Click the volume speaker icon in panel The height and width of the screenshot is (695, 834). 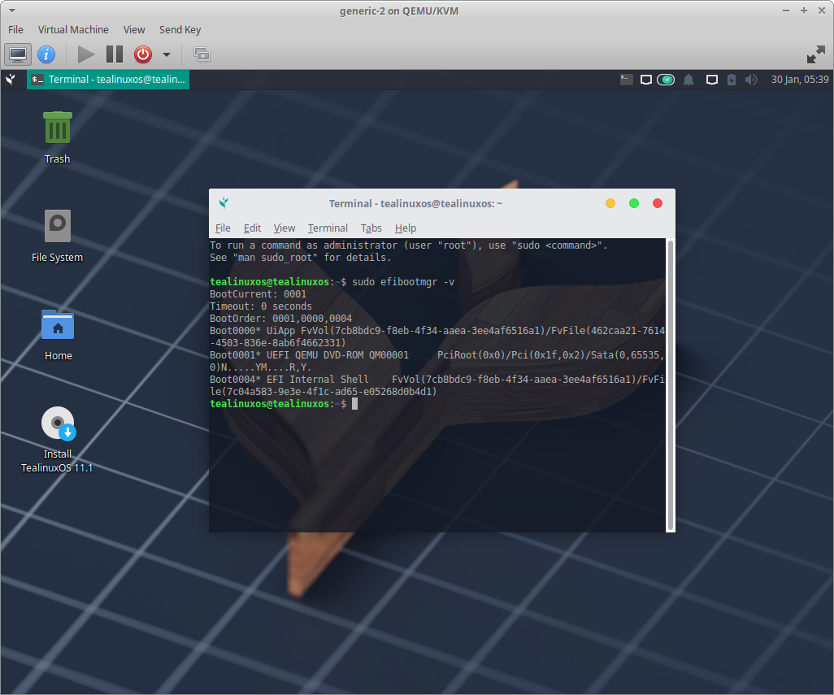751,80
